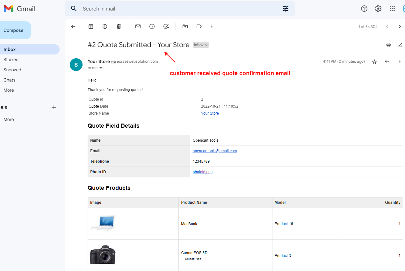
Task: Open the Labels tag icon
Action: coord(199,26)
